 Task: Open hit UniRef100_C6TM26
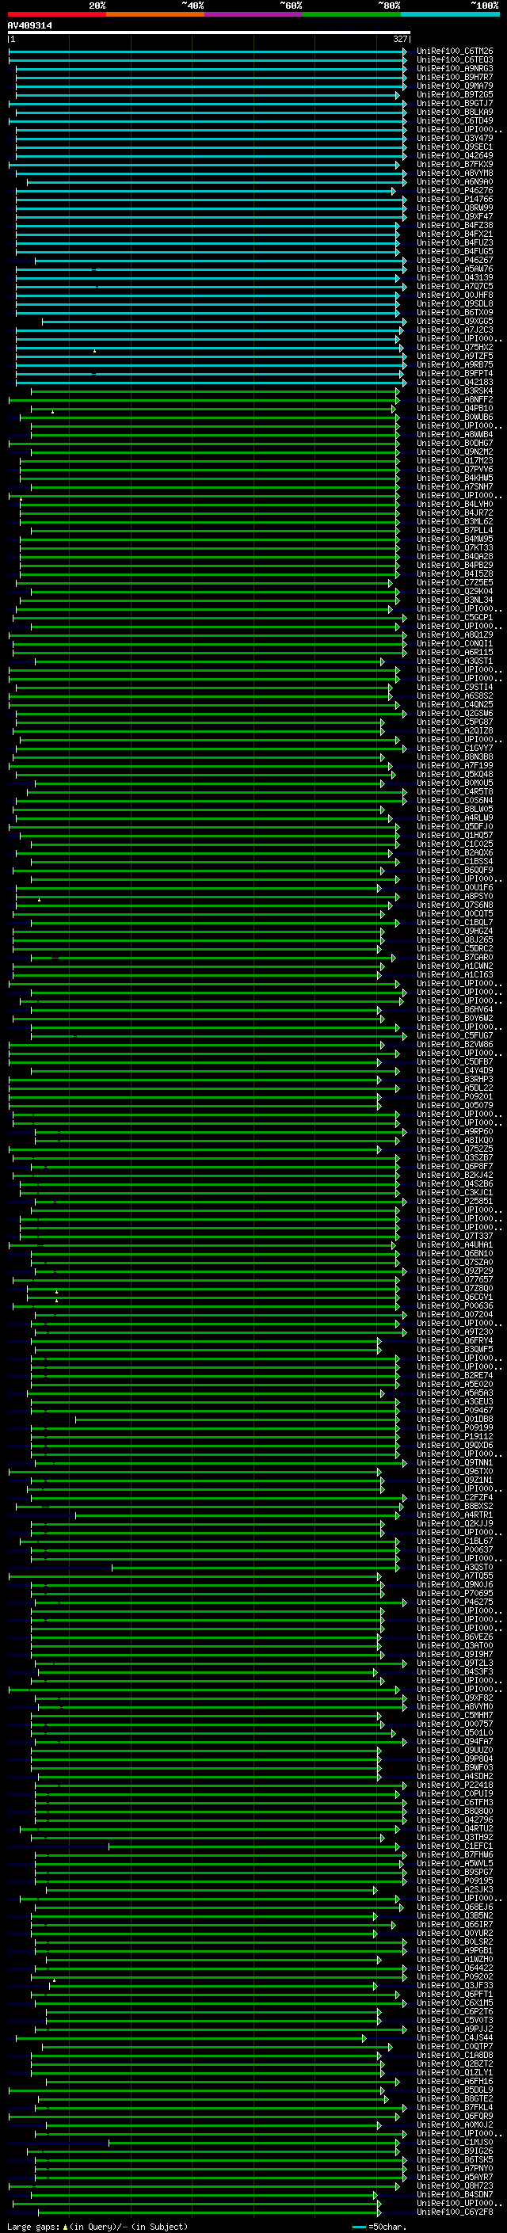coord(455,52)
